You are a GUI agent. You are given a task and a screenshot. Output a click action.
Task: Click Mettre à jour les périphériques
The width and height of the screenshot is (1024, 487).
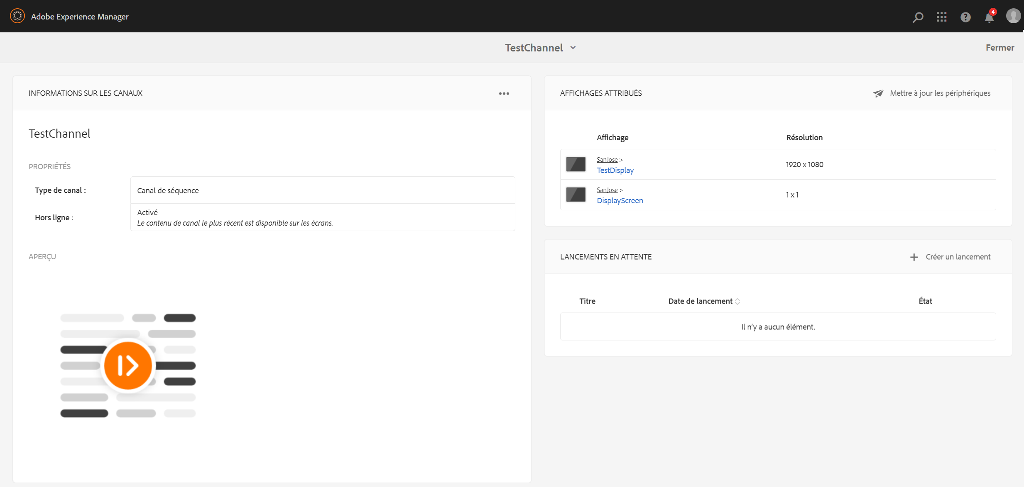pos(940,93)
